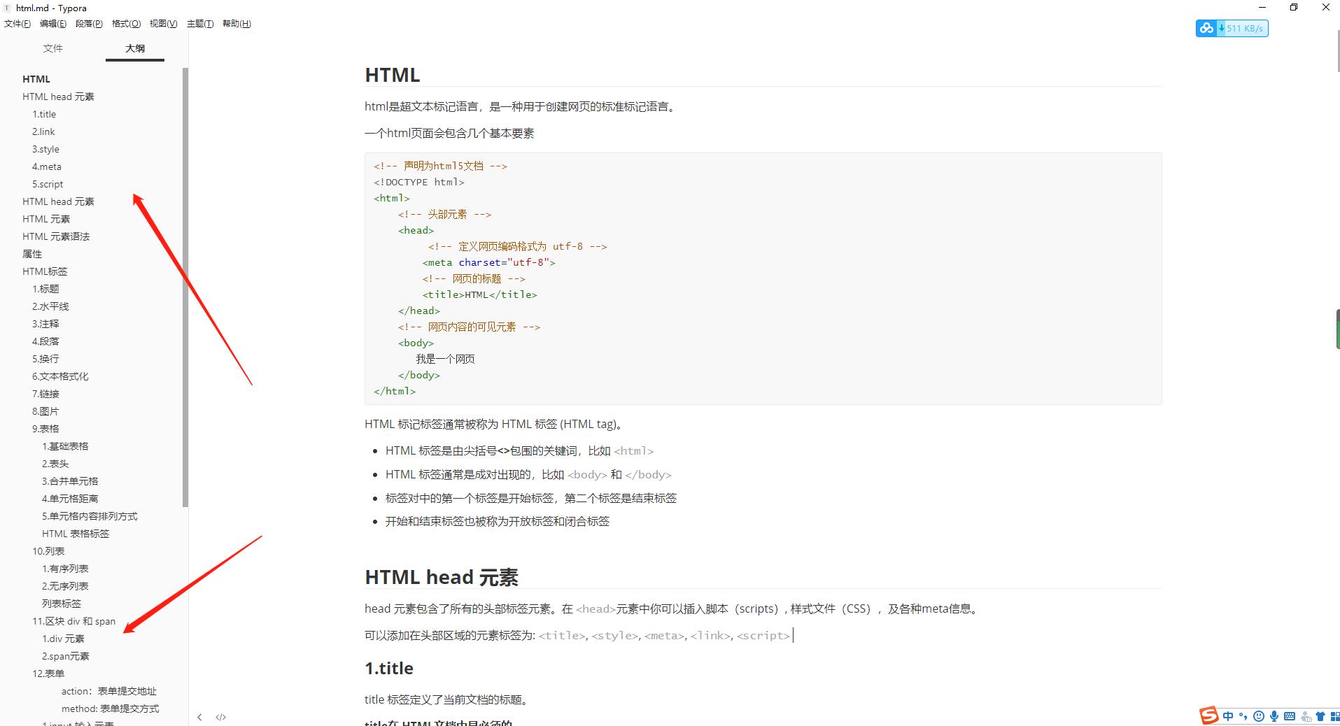This screenshot has height=726, width=1340.
Task: Select 1.有序列表 in the outline
Action: pyautogui.click(x=65, y=569)
